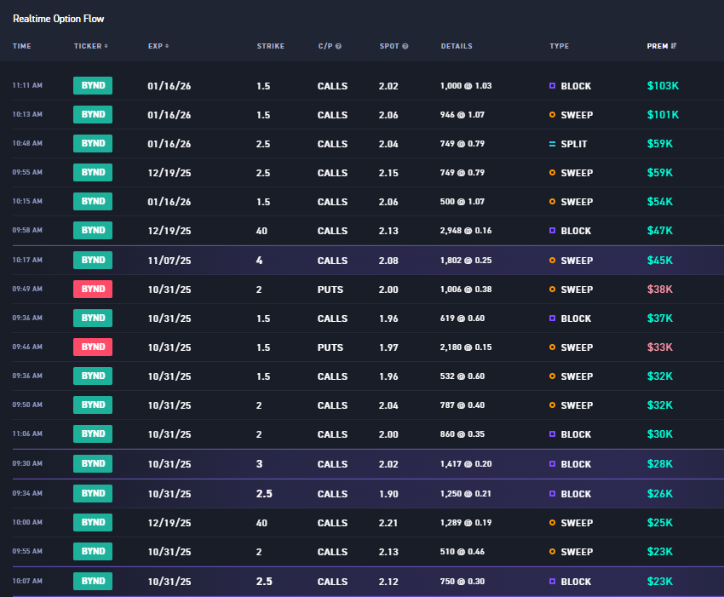This screenshot has height=597, width=724.
Task: Click the TIME column header
Action: [21, 46]
